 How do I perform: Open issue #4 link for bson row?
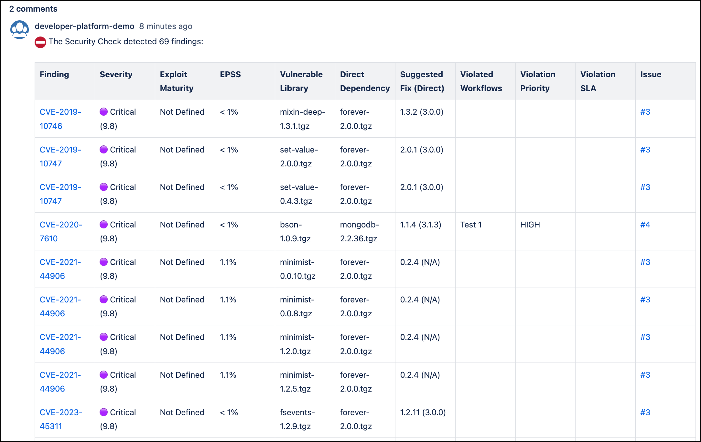coord(645,225)
